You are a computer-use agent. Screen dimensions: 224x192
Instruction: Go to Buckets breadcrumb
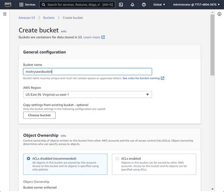[x=49, y=17]
